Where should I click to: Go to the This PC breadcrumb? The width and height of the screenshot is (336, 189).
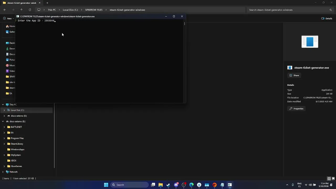click(52, 10)
